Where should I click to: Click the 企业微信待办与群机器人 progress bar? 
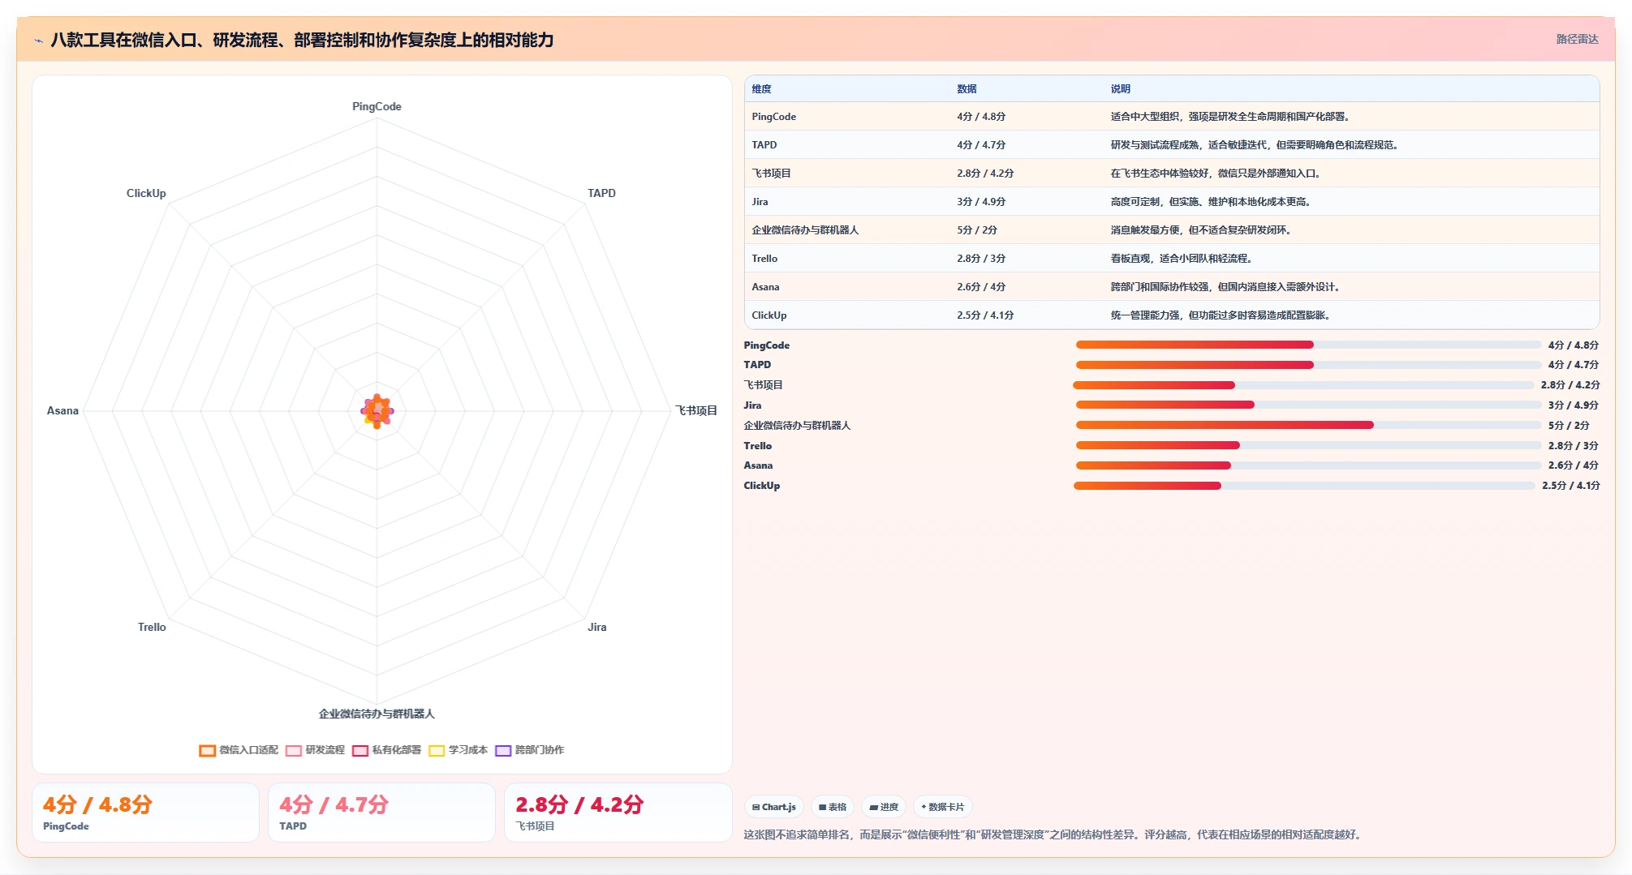[1308, 425]
